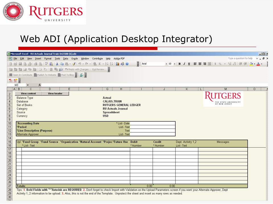273x204 pixels.
Task: Open the Undo history dropdown arrow
Action: (83, 64)
